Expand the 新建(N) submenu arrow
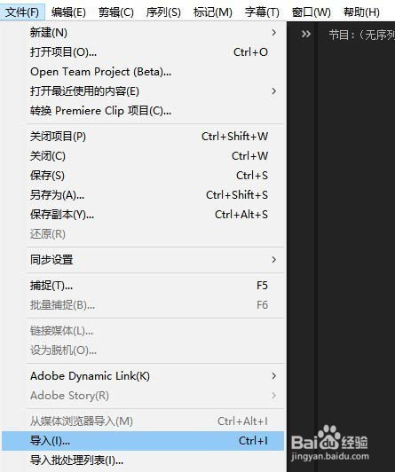This screenshot has height=472, width=395. pyautogui.click(x=273, y=32)
